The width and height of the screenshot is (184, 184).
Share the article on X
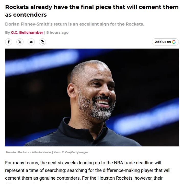pyautogui.click(x=20, y=42)
